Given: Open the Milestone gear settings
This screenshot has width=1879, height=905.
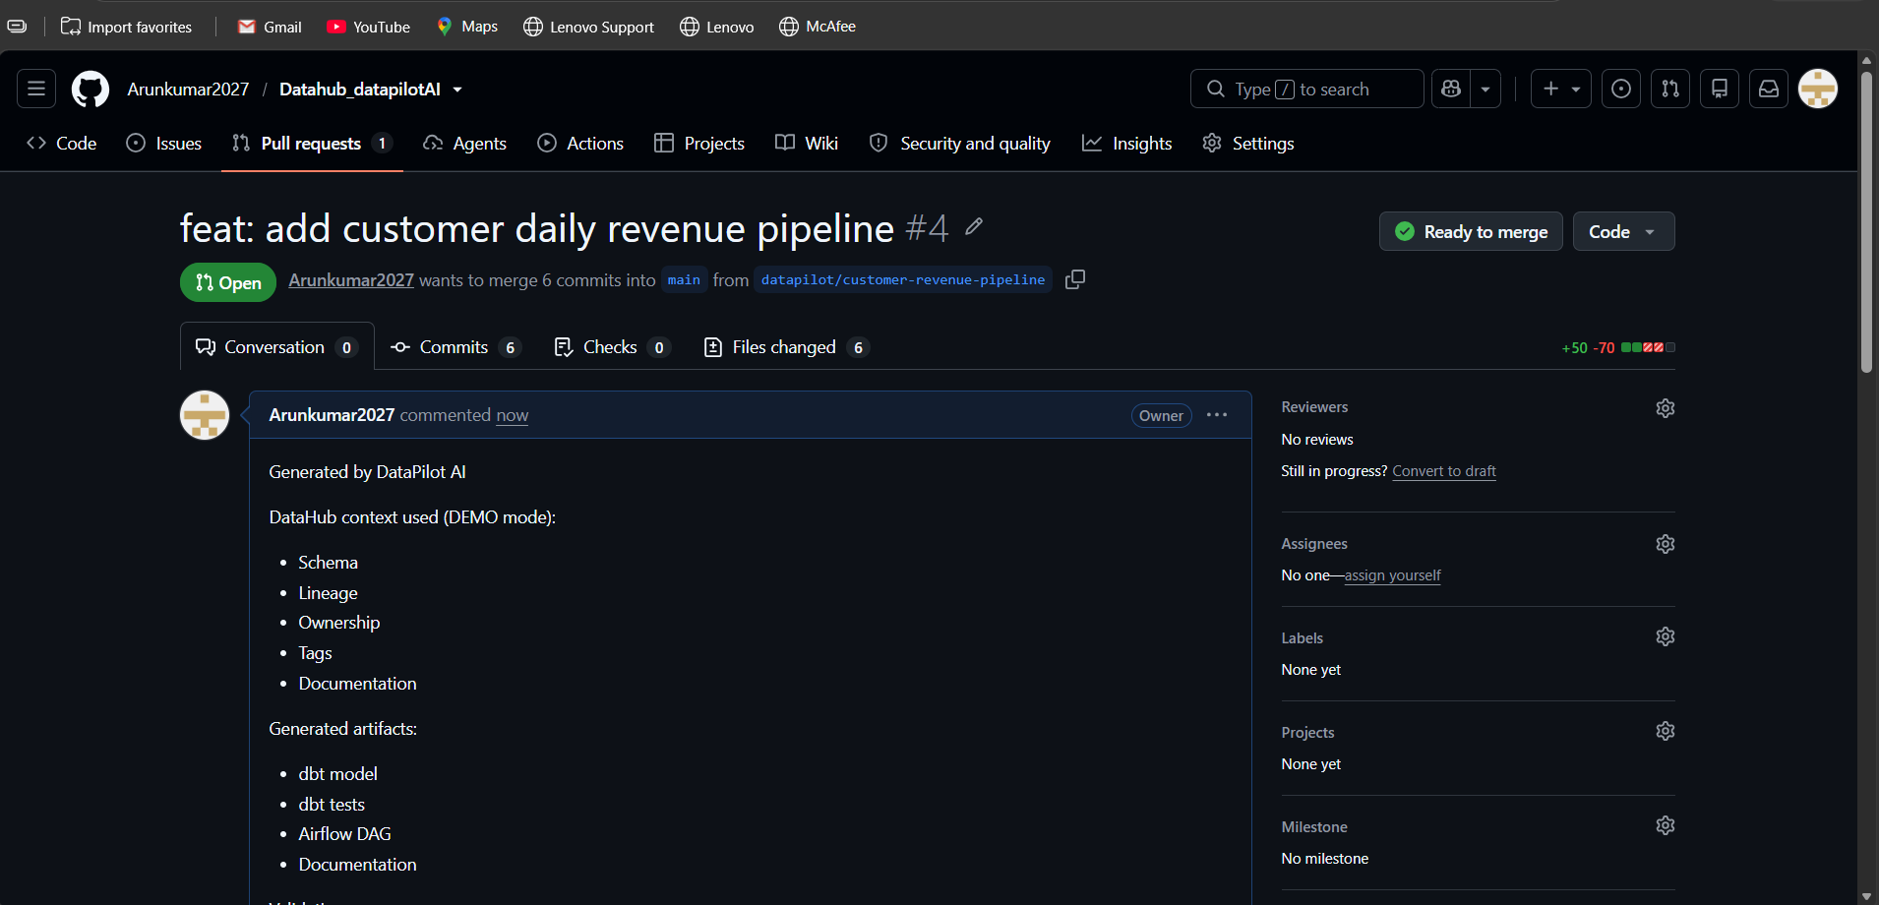Looking at the screenshot, I should click(1665, 825).
